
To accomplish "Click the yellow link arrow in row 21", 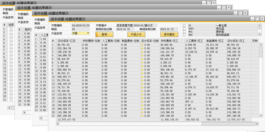I will pos(142,116).
